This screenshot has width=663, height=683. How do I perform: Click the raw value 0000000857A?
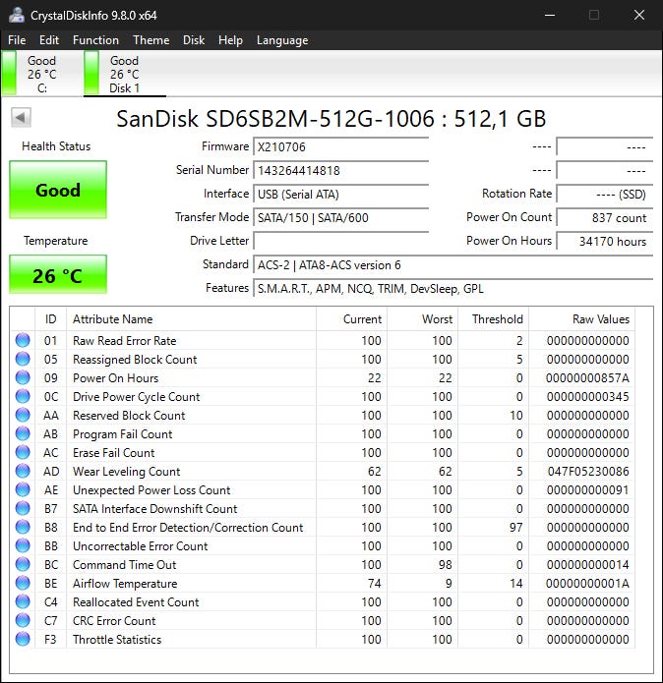click(x=587, y=378)
